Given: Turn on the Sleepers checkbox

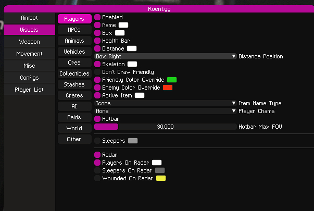Looking at the screenshot, I should click(x=97, y=141).
